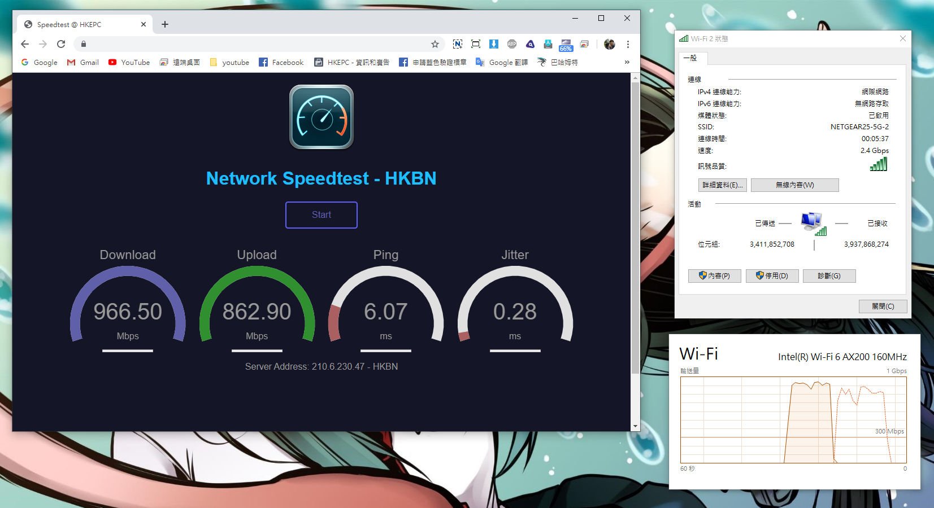Open the purple triangle search extension
The image size is (934, 508).
click(x=530, y=44)
